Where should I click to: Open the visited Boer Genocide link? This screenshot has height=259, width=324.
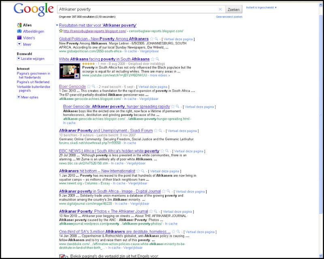click(72, 86)
